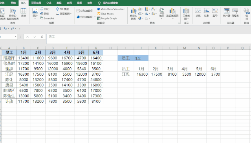
Task: Switch to the Home (开始) tab
Action: pyautogui.click(x=13, y=3)
